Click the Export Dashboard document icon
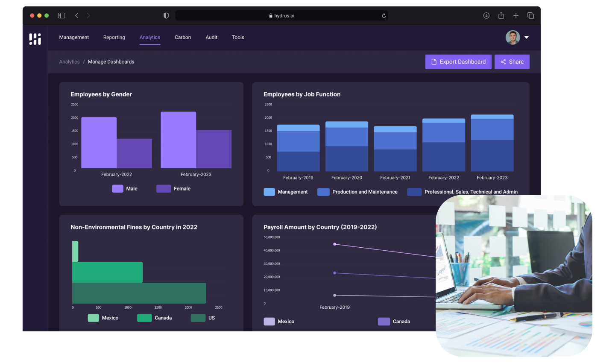Image resolution: width=615 pixels, height=363 pixels. (x=433, y=61)
